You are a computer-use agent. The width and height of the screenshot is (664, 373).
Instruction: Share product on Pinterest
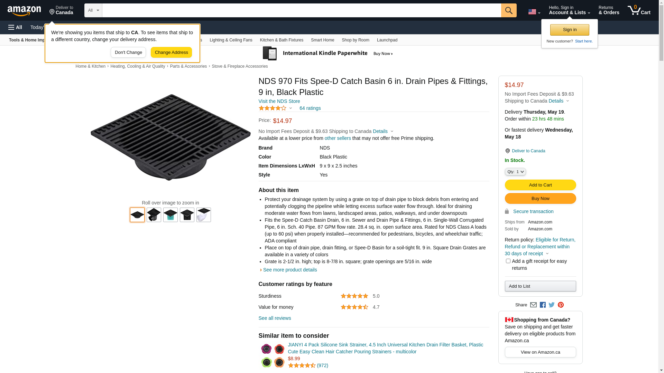(561, 305)
